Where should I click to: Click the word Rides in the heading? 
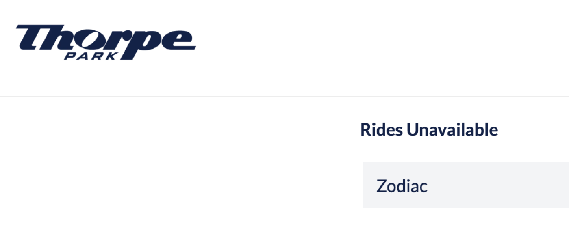[x=381, y=130]
